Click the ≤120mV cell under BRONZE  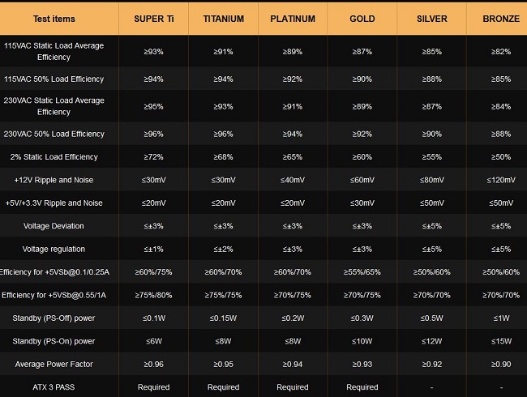point(500,180)
